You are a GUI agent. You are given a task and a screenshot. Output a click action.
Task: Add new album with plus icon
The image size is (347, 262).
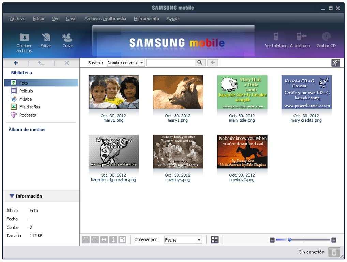[16, 63]
